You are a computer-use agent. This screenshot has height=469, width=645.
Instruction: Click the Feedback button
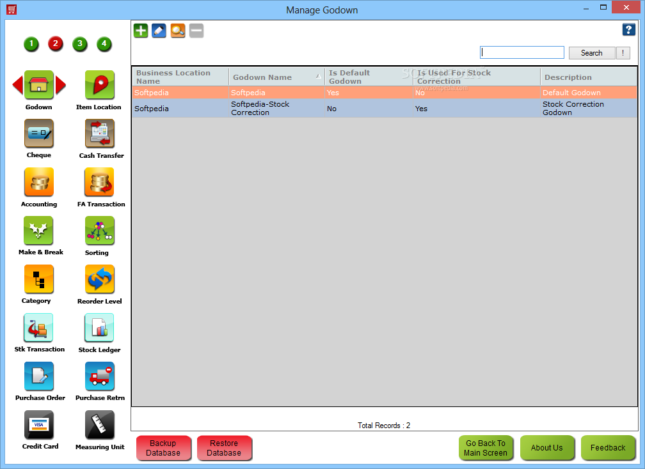click(608, 448)
